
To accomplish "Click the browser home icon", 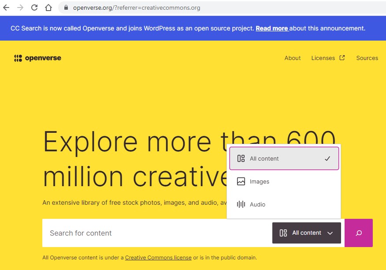I will [48, 7].
